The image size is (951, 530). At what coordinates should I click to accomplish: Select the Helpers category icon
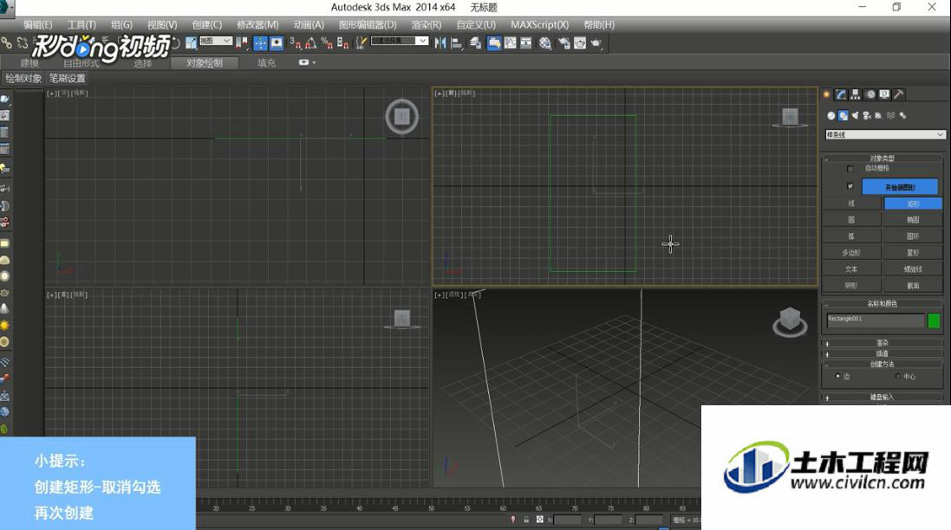tap(878, 115)
